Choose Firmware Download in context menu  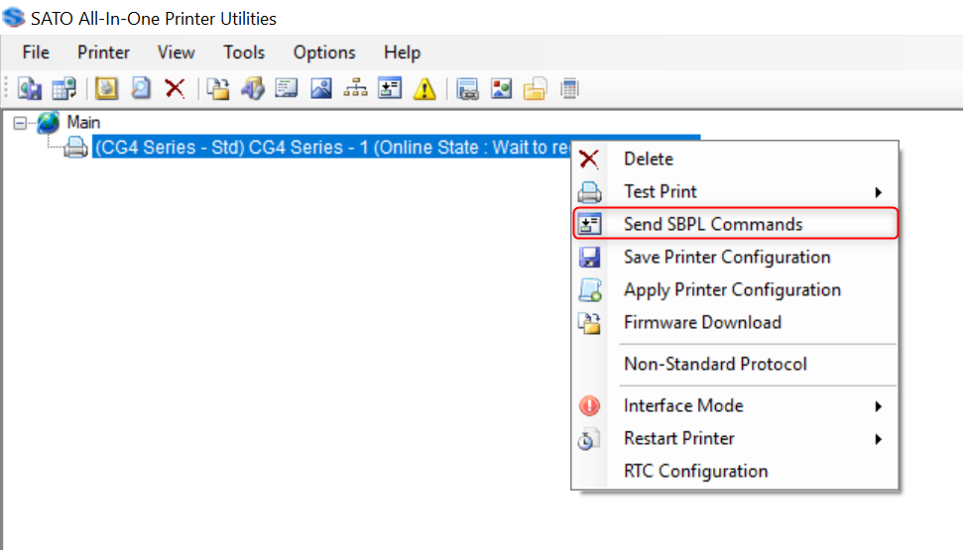[x=702, y=322]
